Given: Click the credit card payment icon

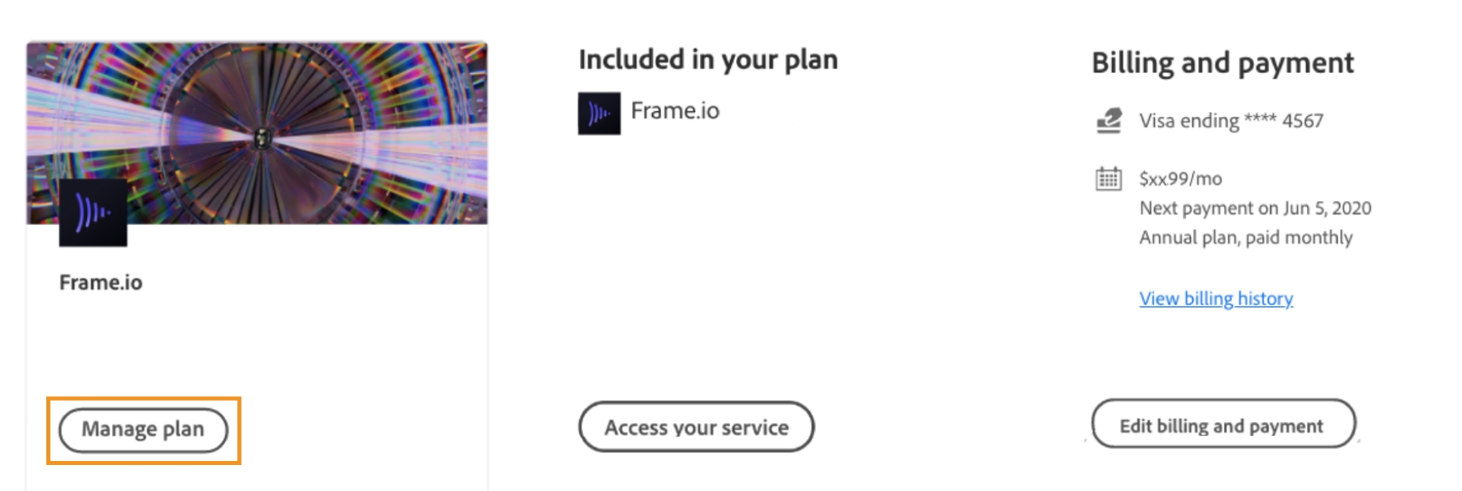Looking at the screenshot, I should coord(1109,121).
